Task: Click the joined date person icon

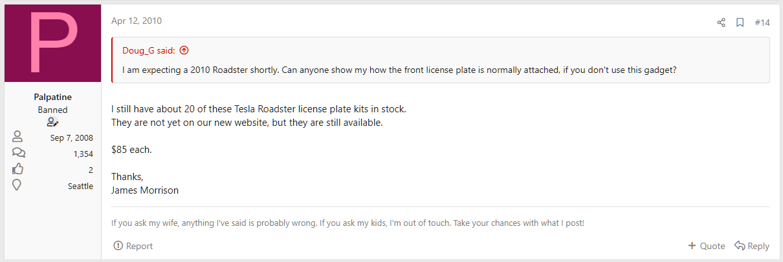Action: pyautogui.click(x=17, y=137)
